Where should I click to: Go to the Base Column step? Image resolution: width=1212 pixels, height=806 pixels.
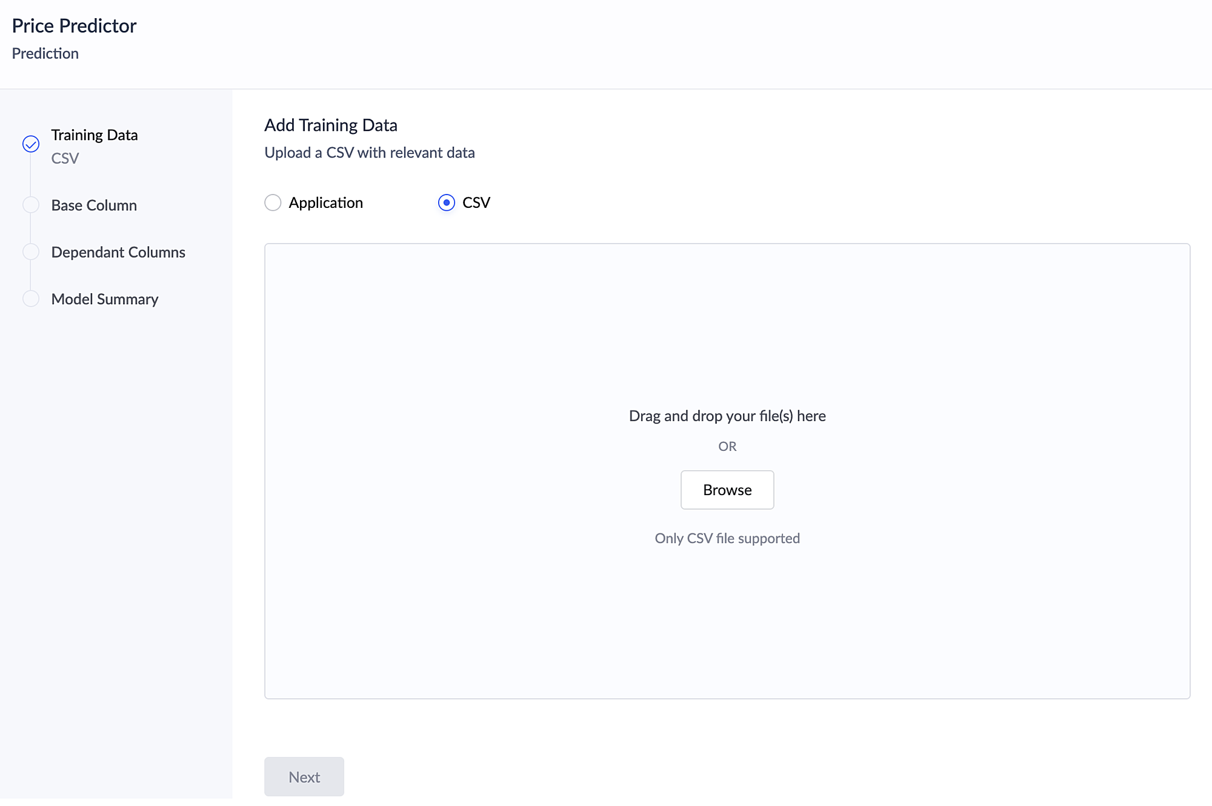pos(94,205)
